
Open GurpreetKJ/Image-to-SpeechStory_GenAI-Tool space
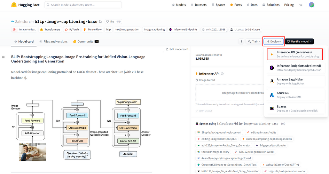pyautogui.click(x=227, y=165)
